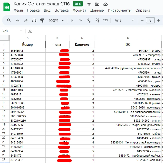Open the Google Sheets home icon

[7, 7]
